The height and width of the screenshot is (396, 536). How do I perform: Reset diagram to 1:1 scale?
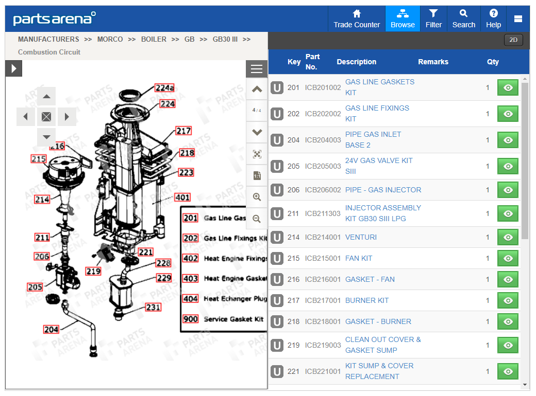[x=257, y=176]
